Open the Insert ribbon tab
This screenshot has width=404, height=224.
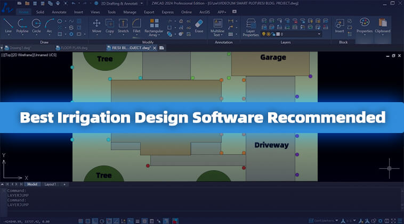click(x=78, y=12)
